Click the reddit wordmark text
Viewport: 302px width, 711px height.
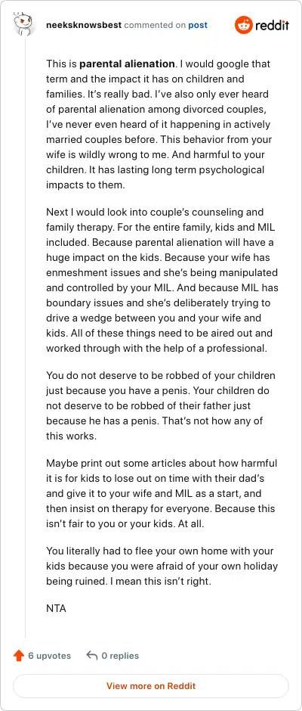pos(272,26)
